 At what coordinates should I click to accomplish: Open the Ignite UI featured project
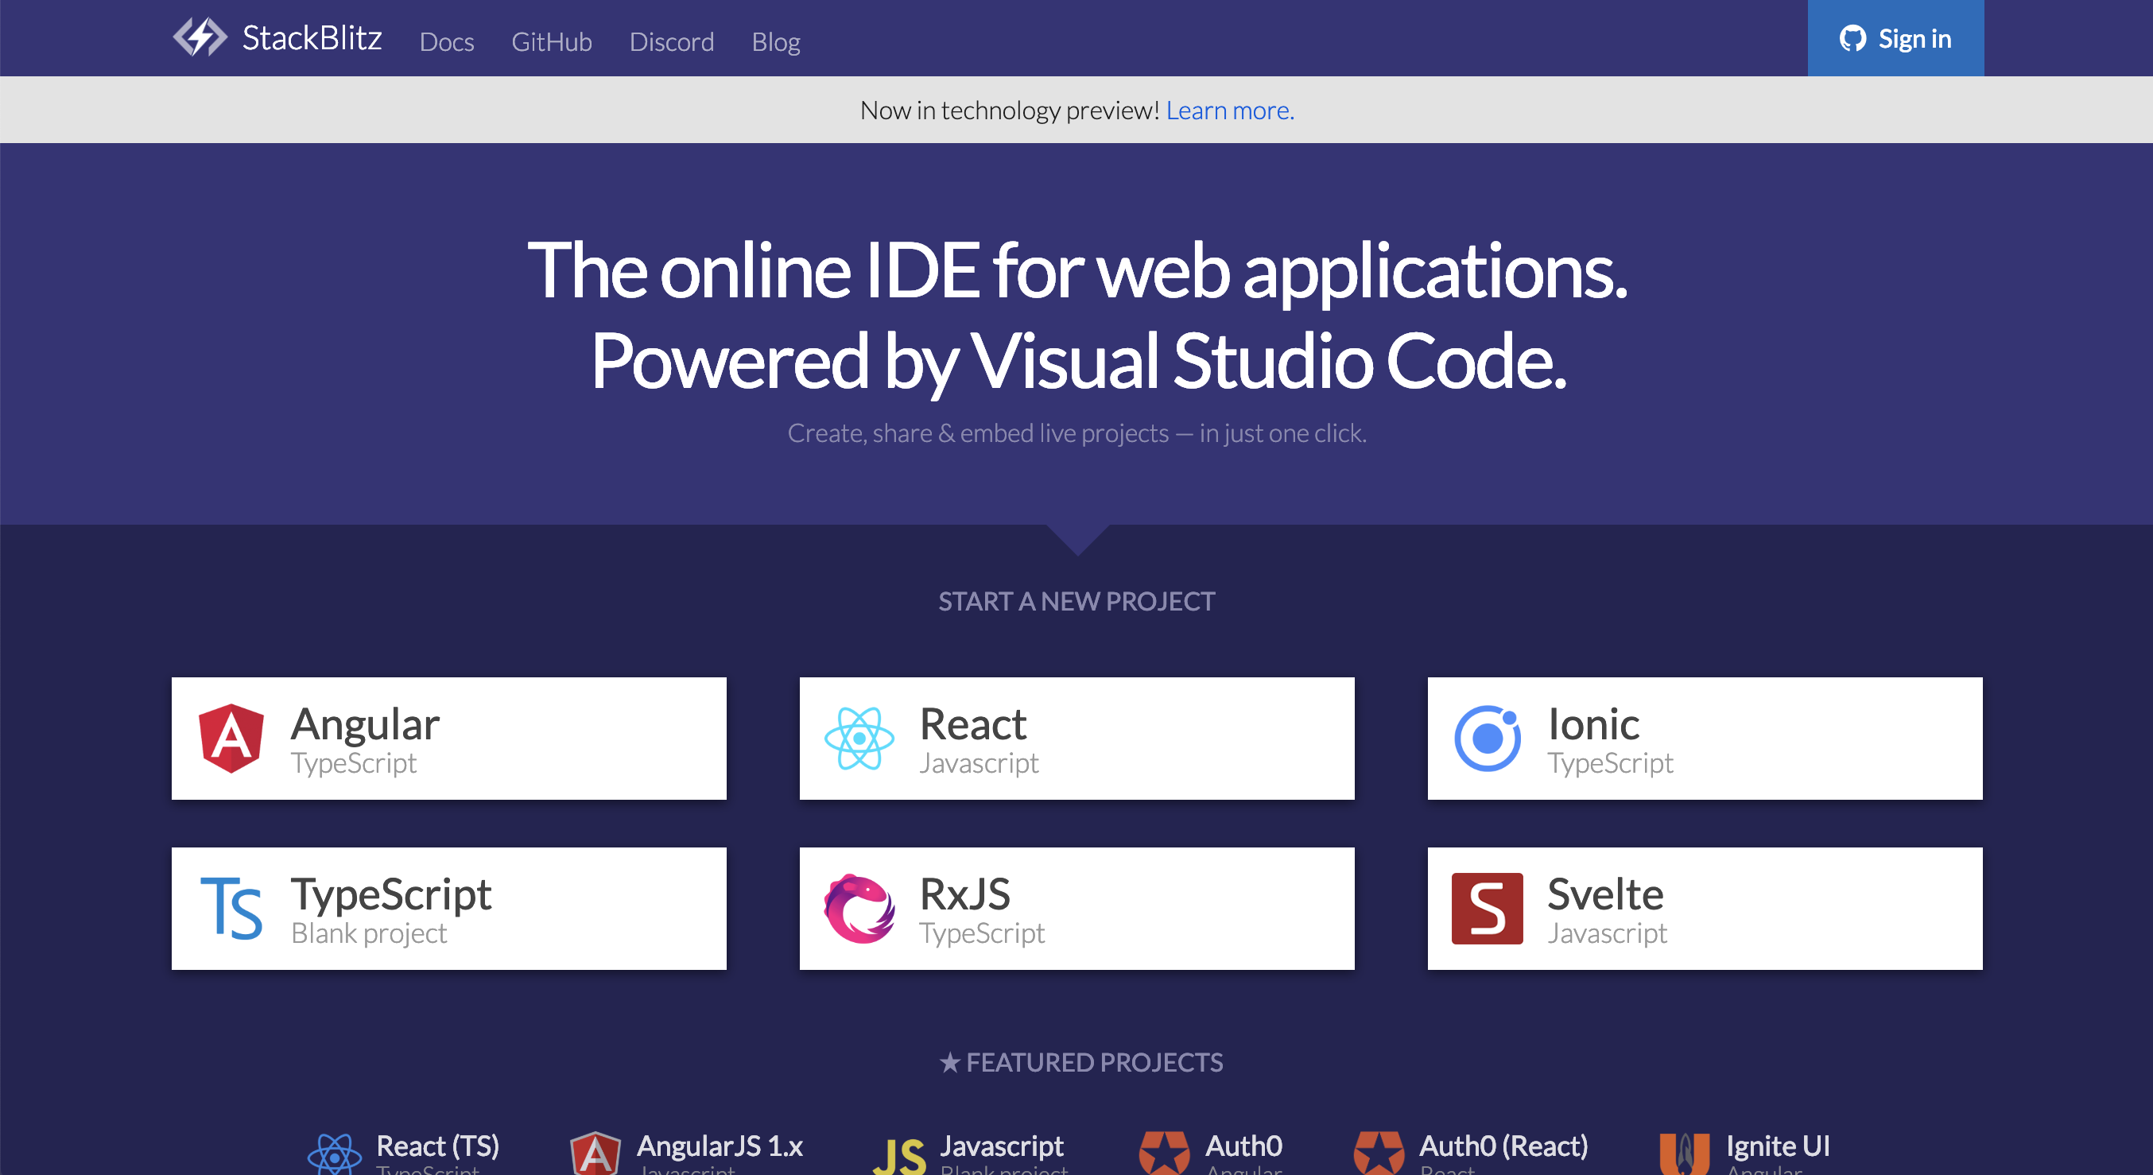(x=1745, y=1154)
